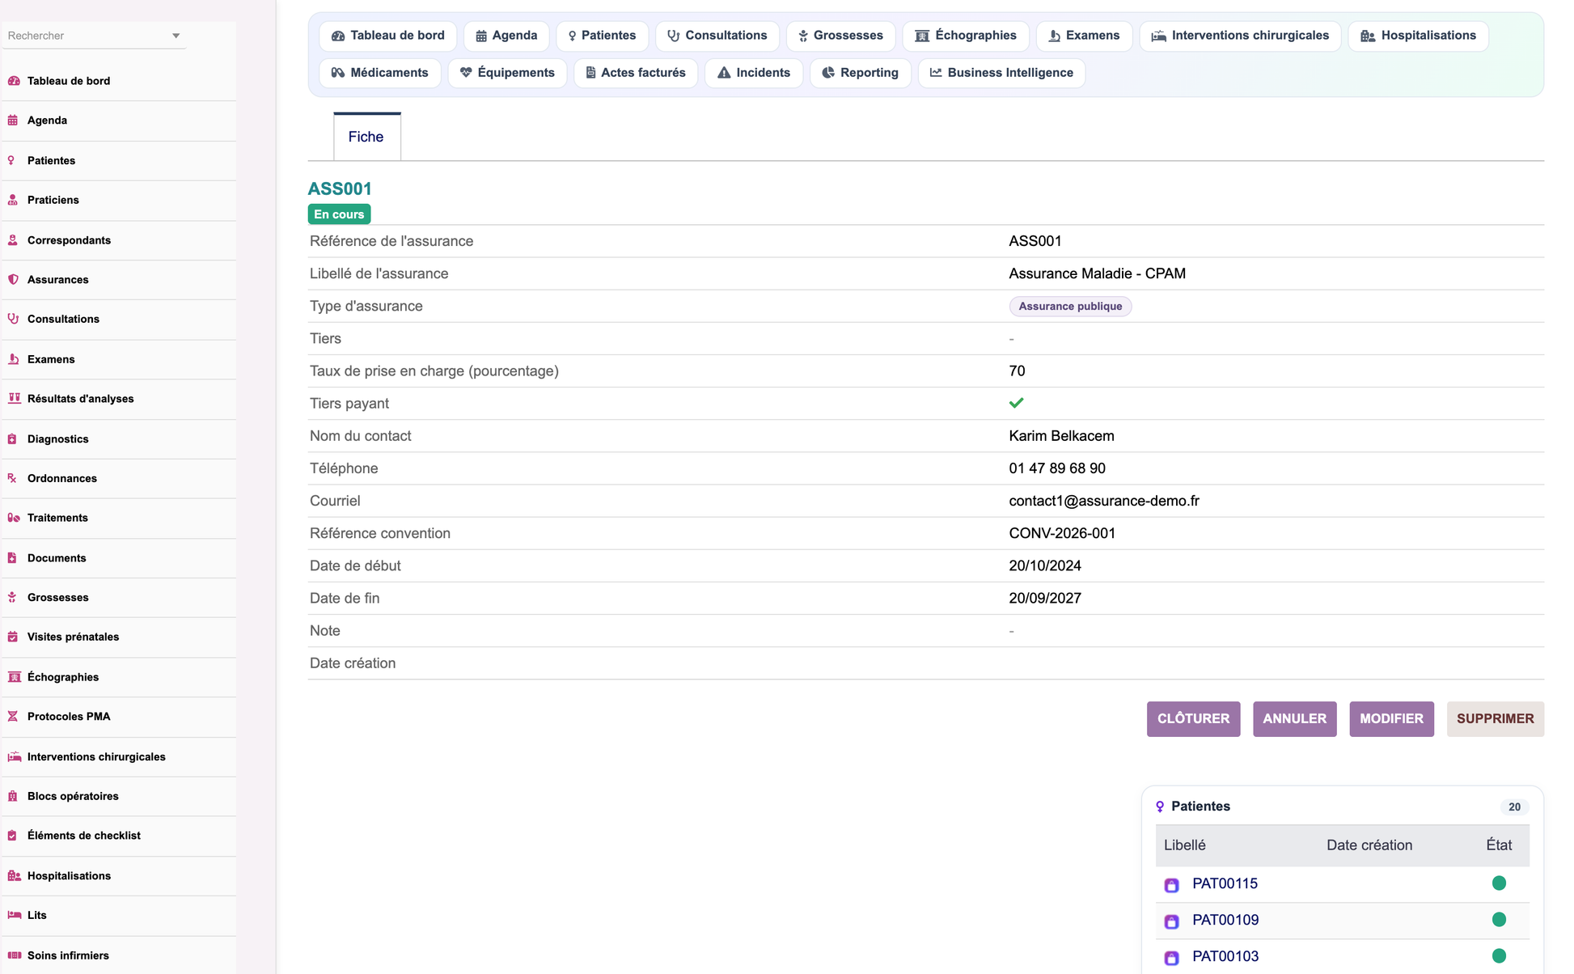Select the Lits bed icon in sidebar
This screenshot has width=1574, height=974.
(x=14, y=915)
